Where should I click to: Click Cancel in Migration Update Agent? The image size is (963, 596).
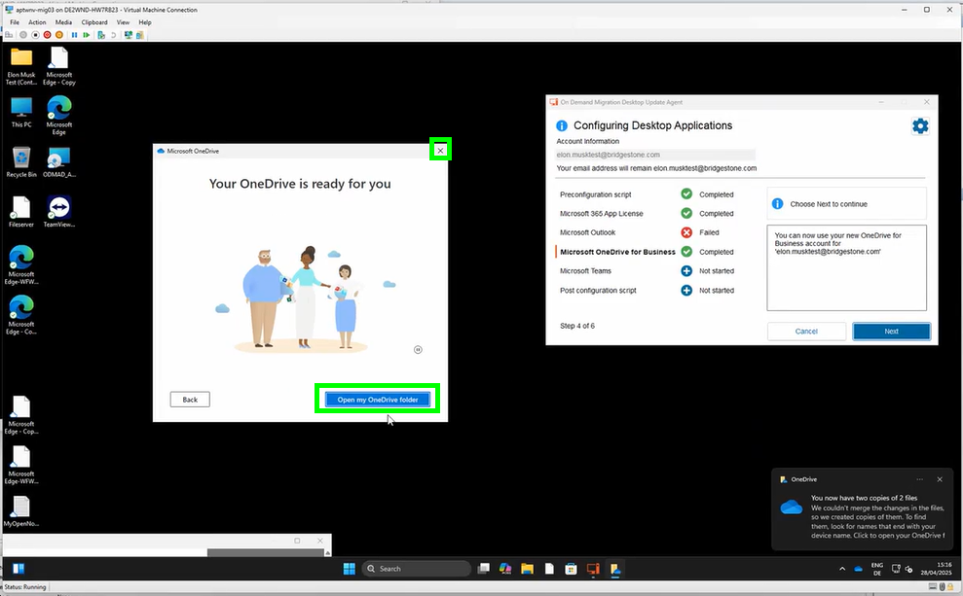[806, 332]
